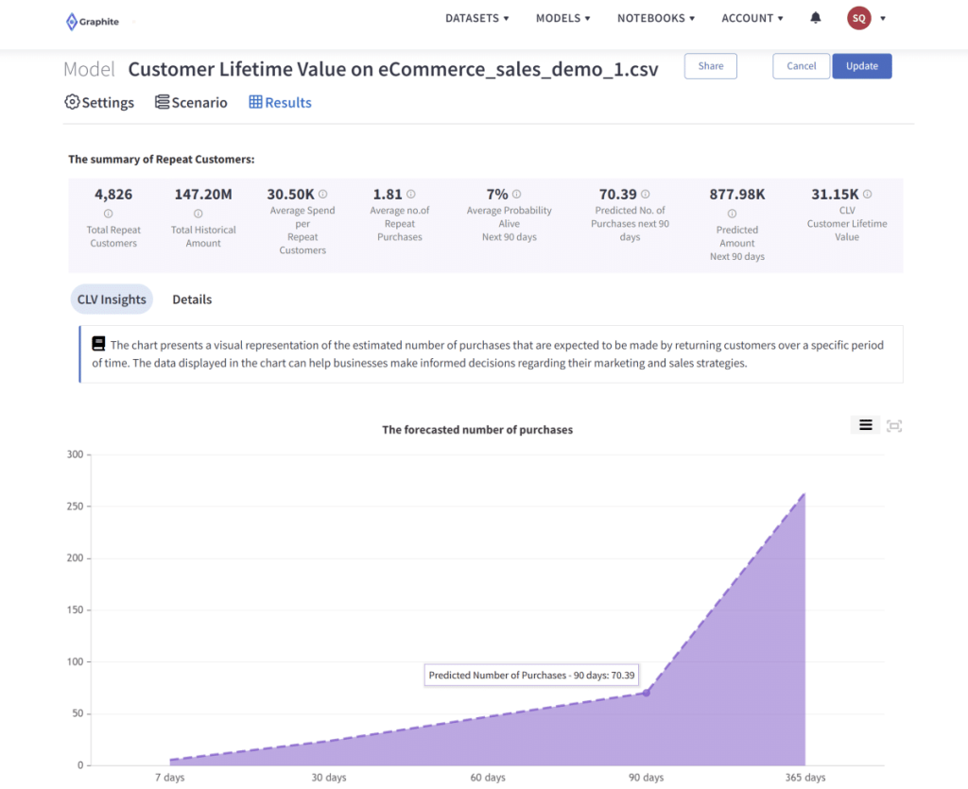Click the info icon beside Predicted Amount

tap(733, 212)
